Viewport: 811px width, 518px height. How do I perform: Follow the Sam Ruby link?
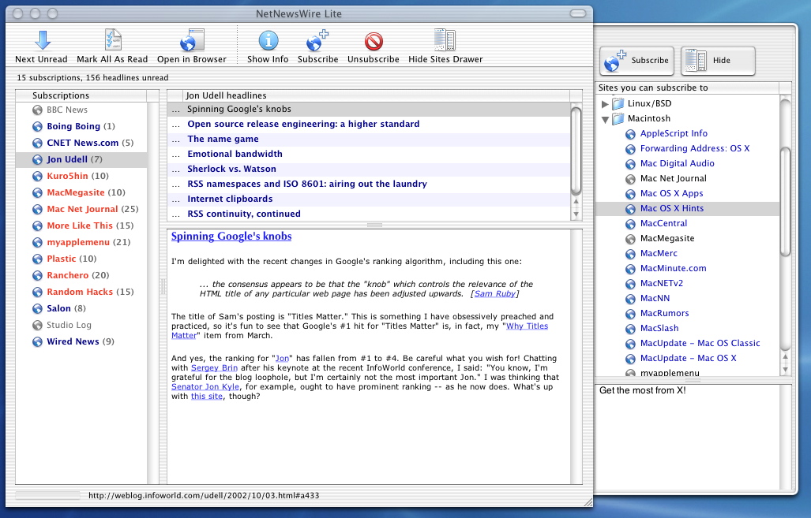tap(495, 293)
